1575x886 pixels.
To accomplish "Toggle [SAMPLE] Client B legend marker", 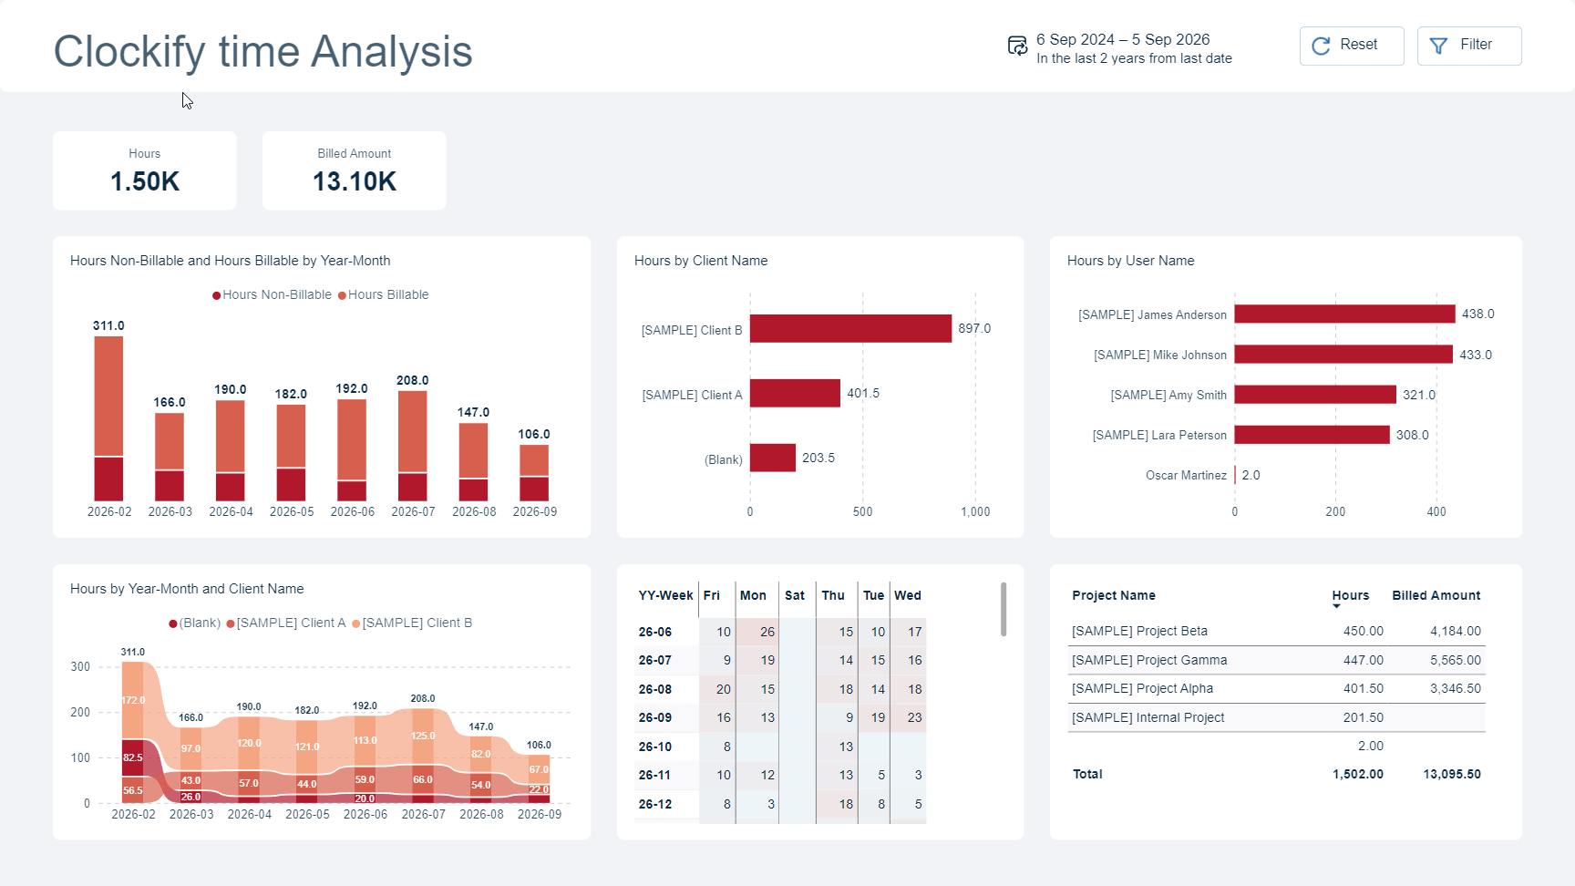I will (x=356, y=623).
